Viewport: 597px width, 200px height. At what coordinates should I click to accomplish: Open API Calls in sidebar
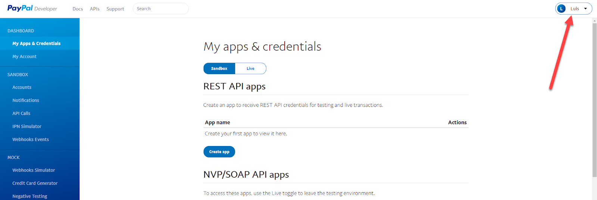click(x=21, y=114)
